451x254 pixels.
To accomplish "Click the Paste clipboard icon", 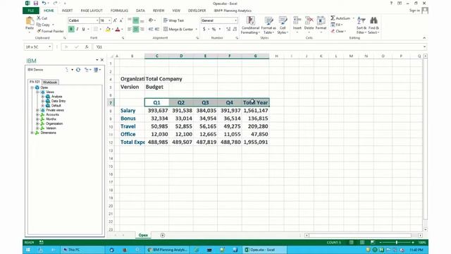I will 30,21.
